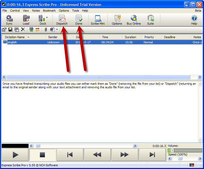Click the Help question-mark icon
Viewport: 204px width, 169px height.
click(194, 18)
